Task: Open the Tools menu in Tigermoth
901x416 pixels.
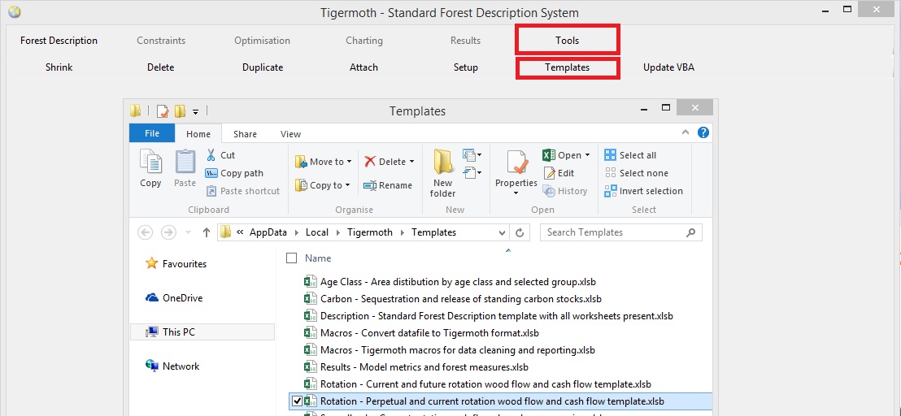Action: pyautogui.click(x=567, y=40)
